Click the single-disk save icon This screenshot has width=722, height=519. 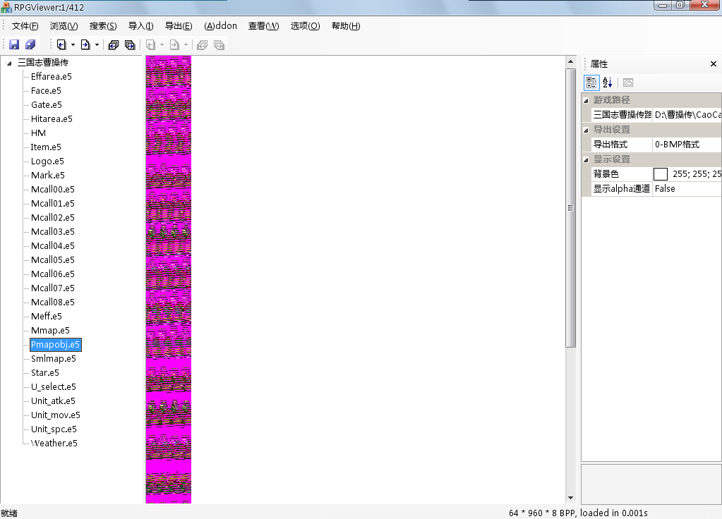pos(14,44)
